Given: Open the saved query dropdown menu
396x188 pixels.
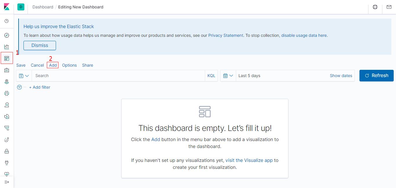Looking at the screenshot, I should tap(24, 76).
